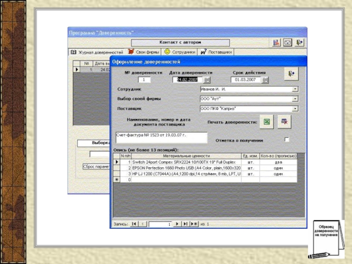Click the Ед. изм. column header

(250, 156)
